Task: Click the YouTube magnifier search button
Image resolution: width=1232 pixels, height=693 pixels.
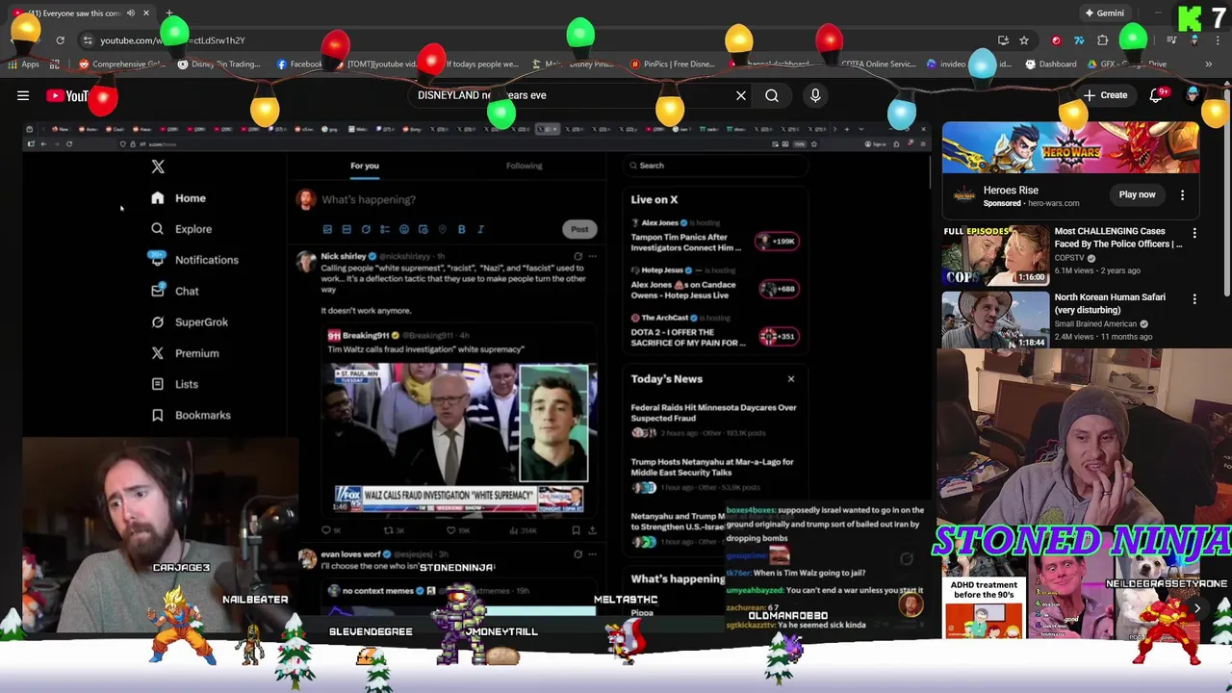Action: (x=772, y=95)
